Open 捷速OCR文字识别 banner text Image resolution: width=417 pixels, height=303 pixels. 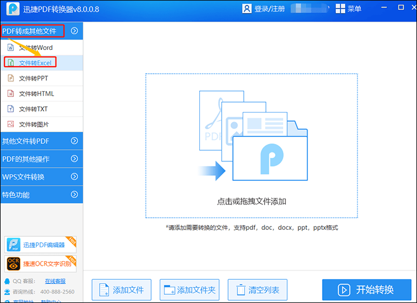(x=47, y=264)
